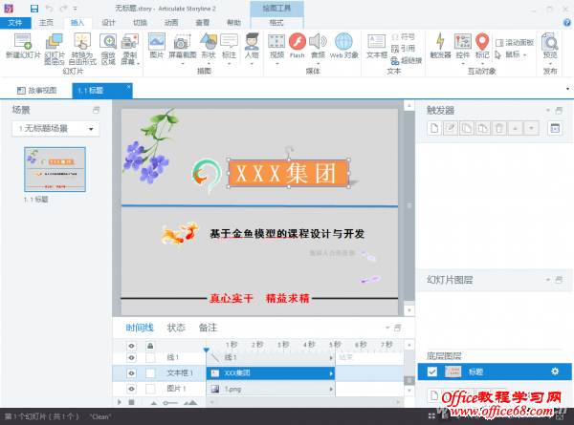Switch to the Home (主页) ribbon tab
This screenshot has height=425, width=574.
tap(47, 23)
